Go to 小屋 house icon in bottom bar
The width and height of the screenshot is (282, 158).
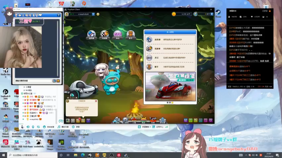pyautogui.click(x=134, y=120)
